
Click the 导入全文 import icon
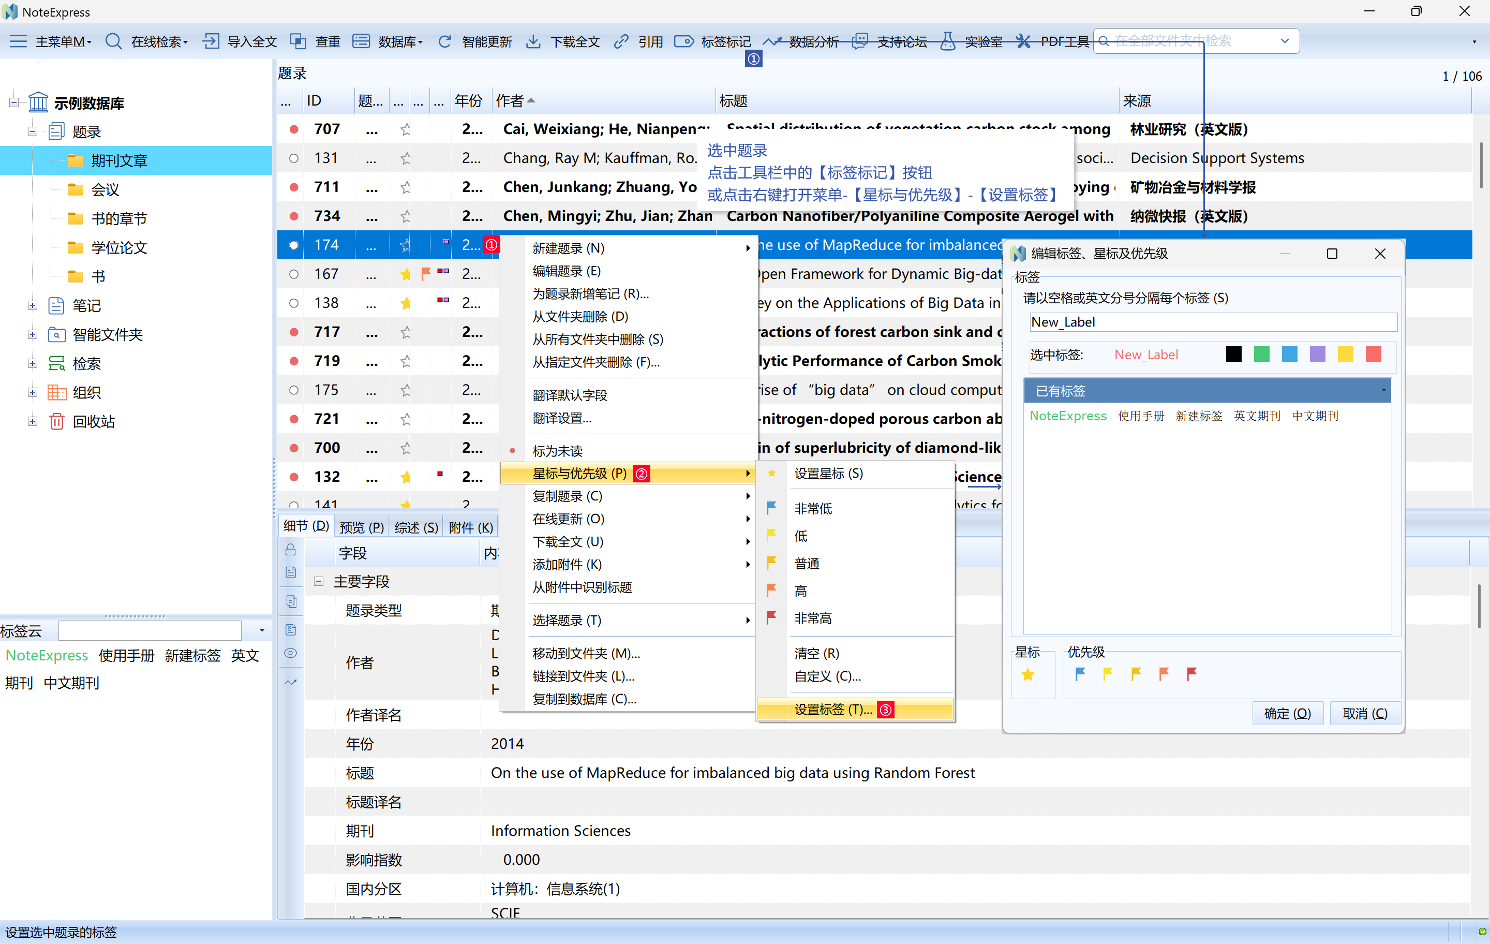point(211,41)
